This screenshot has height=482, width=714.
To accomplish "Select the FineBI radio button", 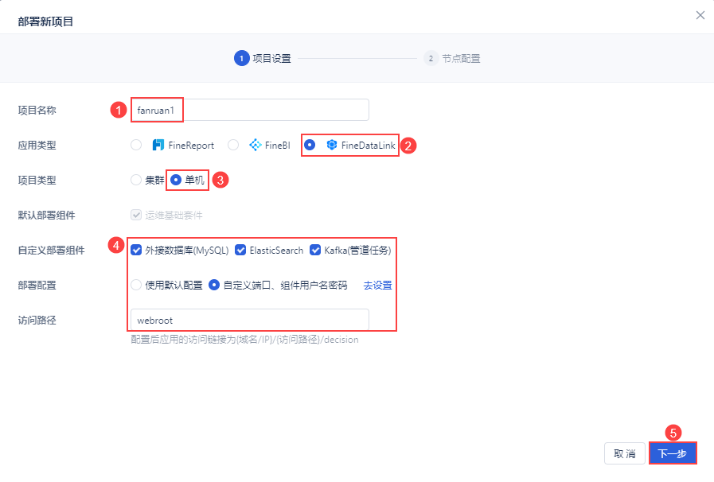I will (x=233, y=146).
